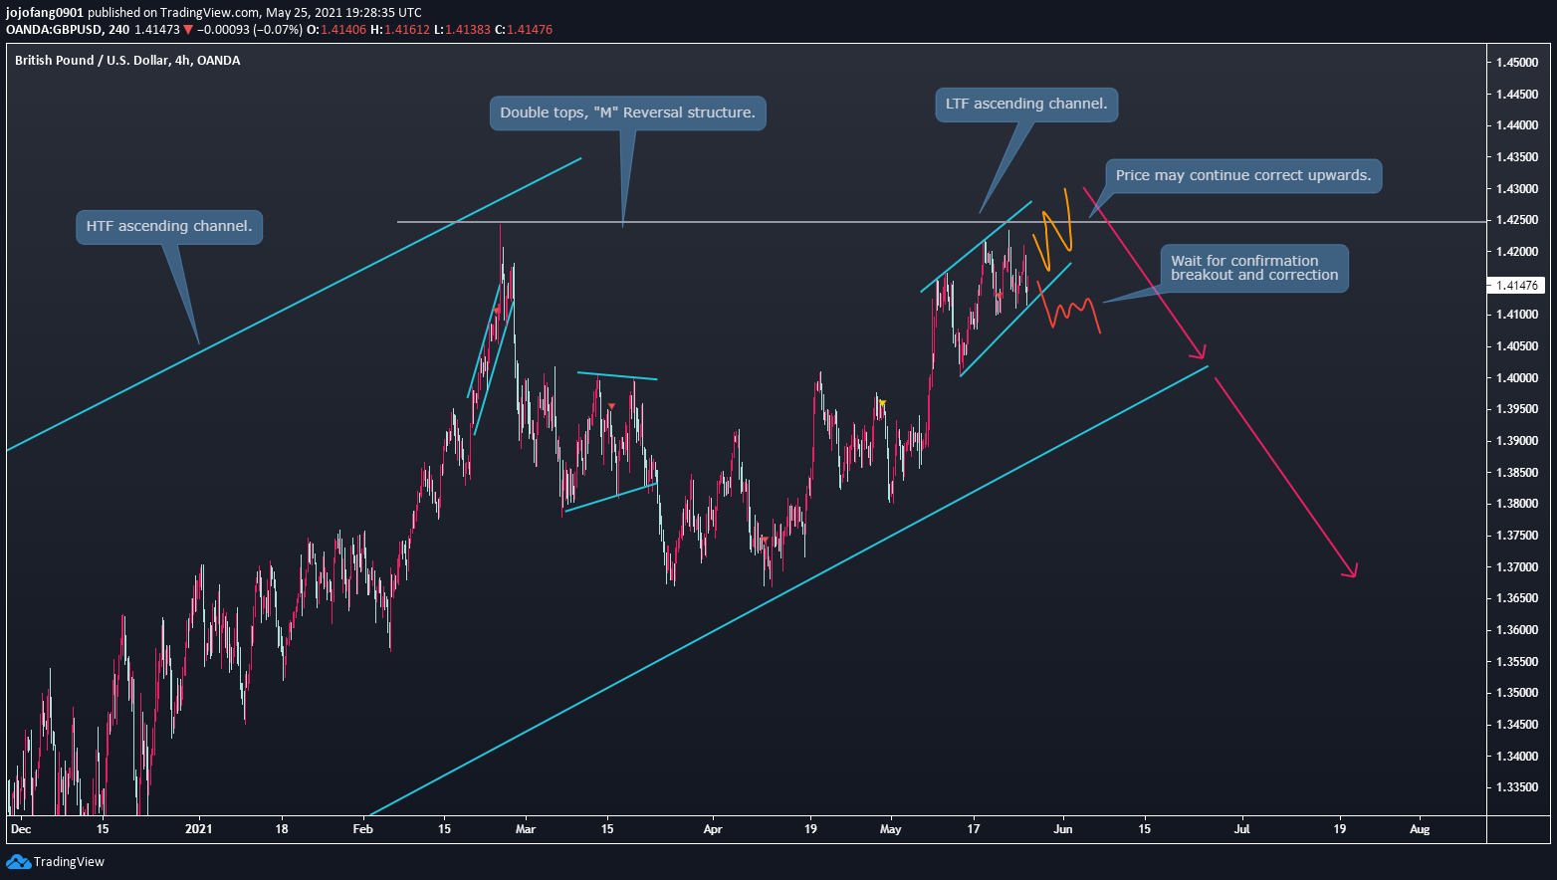
Task: Click the open value O:1.41406
Action: tap(336, 30)
